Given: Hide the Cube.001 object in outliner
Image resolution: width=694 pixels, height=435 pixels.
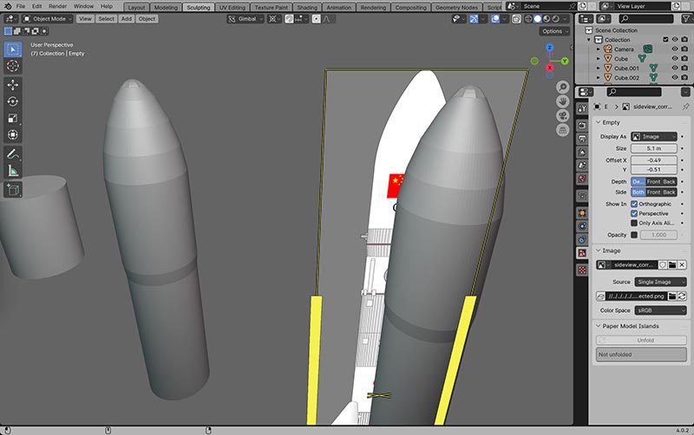Looking at the screenshot, I should pos(674,68).
